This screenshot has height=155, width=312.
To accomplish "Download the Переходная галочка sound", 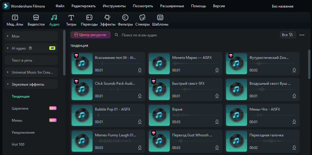I will click(294, 147).
